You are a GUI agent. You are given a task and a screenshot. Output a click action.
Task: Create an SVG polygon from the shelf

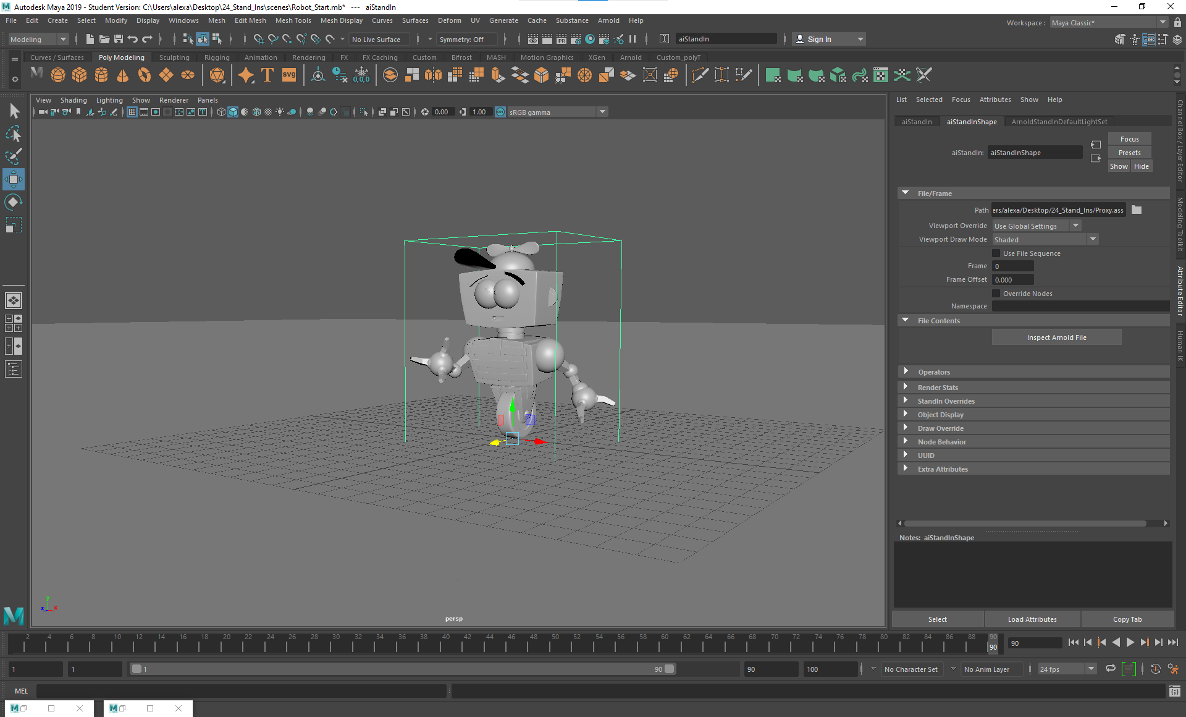click(x=288, y=75)
